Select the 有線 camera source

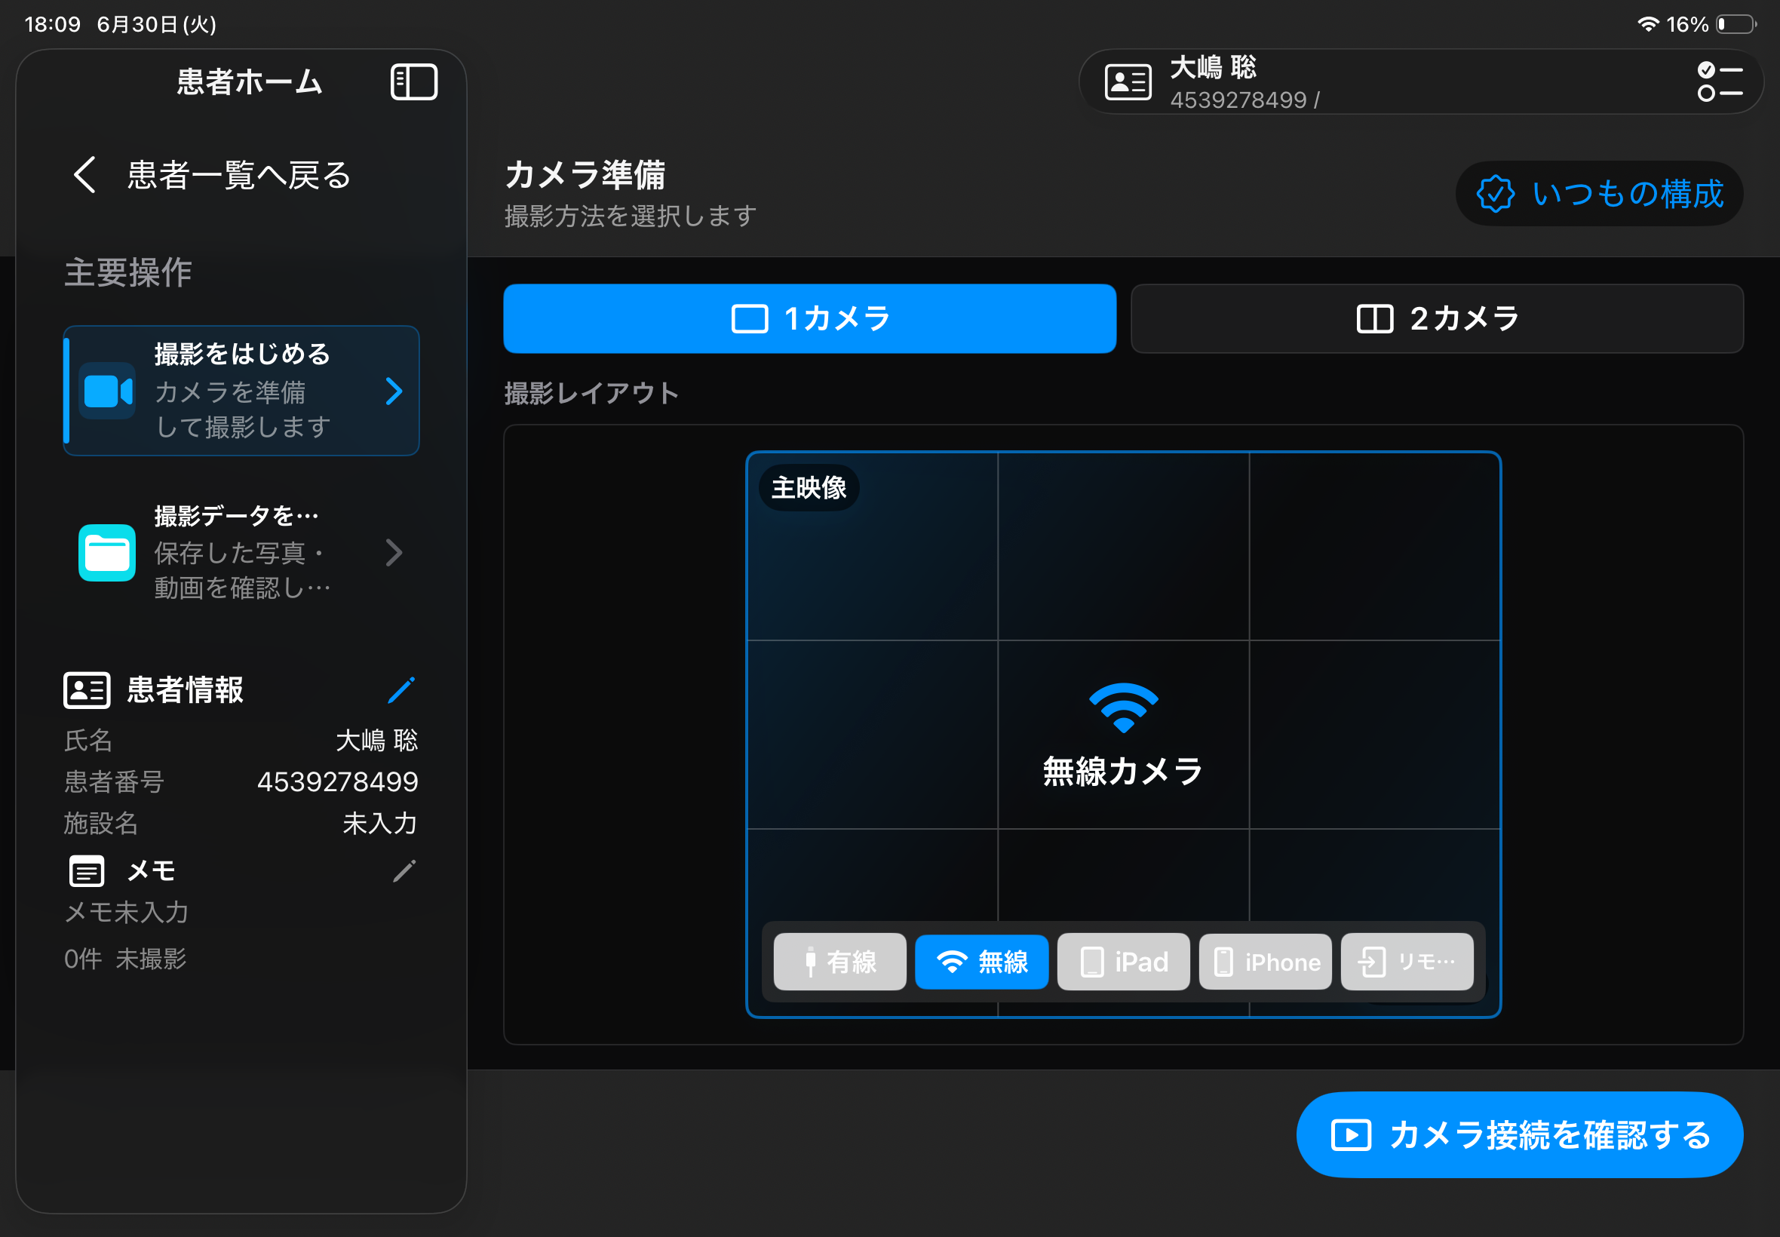[840, 962]
